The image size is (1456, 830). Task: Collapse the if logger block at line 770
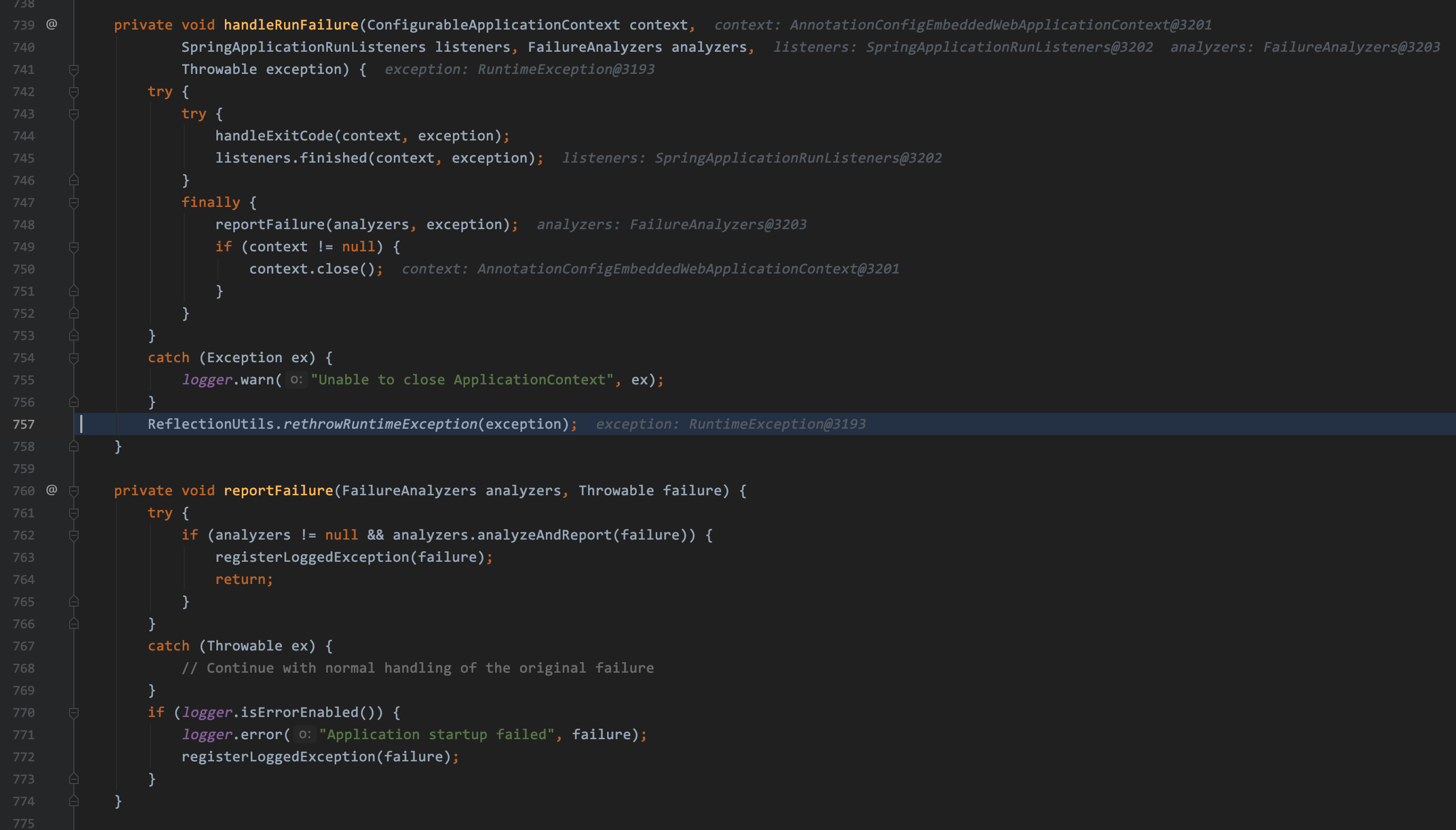click(x=73, y=713)
